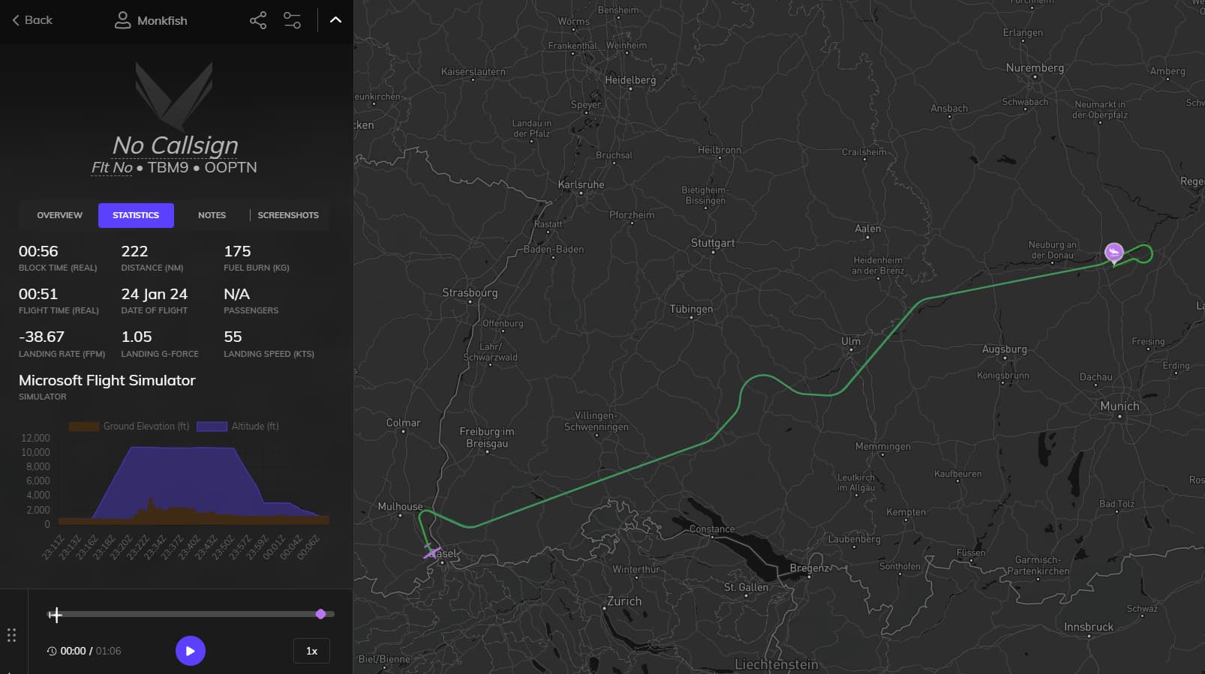
Task: Click the 00:56 block time value
Action: [38, 251]
